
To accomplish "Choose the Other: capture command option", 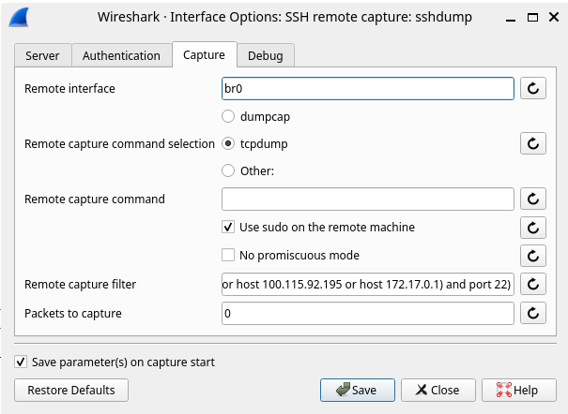I will (x=228, y=170).
